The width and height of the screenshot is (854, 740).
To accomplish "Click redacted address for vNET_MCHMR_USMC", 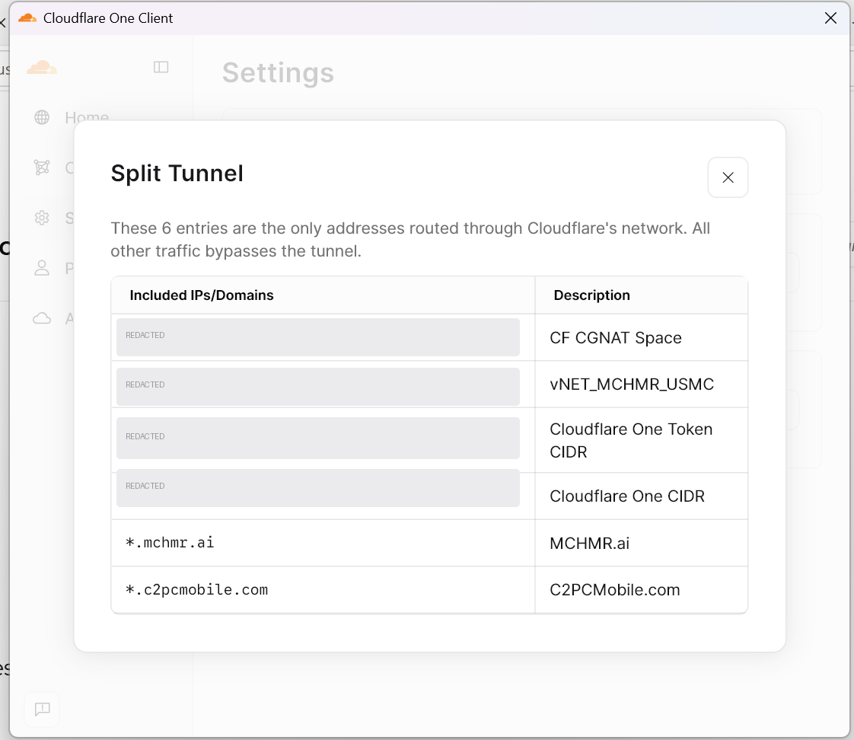I will [x=318, y=386].
